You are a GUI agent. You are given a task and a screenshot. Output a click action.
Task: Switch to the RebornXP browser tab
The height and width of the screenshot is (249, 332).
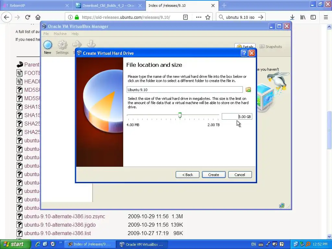(x=36, y=6)
